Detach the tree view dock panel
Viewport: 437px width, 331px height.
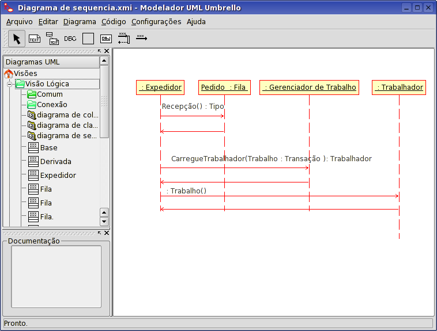[100, 51]
